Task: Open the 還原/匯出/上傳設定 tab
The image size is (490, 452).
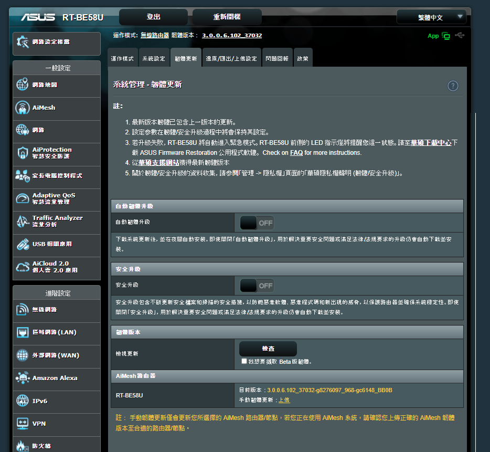Action: 231,58
